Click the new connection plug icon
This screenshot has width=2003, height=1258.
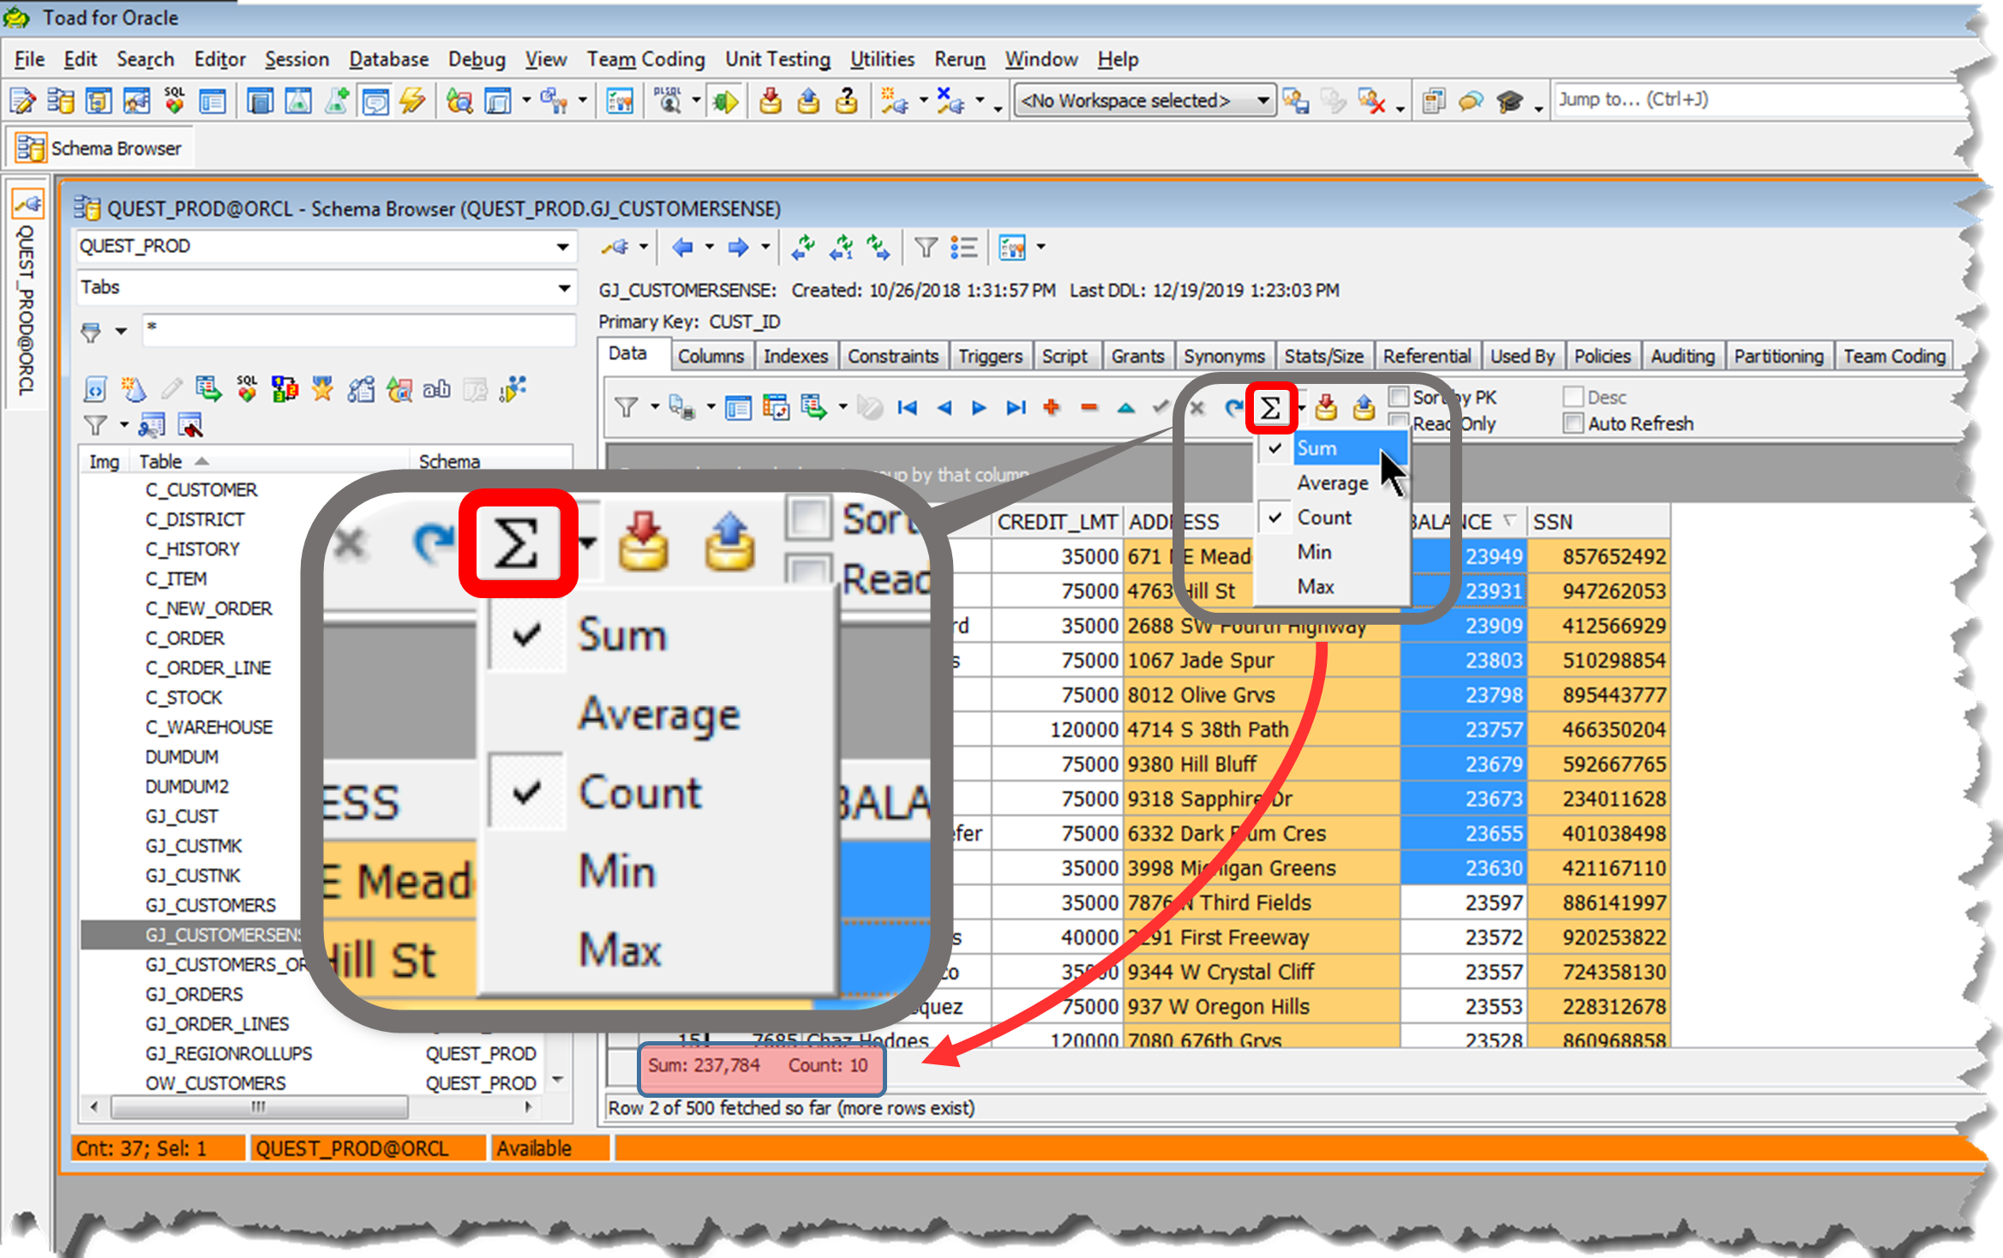(x=894, y=101)
